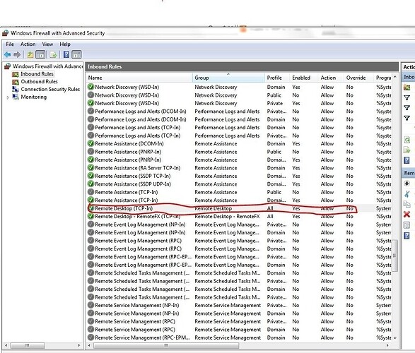415x353 pixels.
Task: Expand the Monitoring tree node arrow
Action: (x=8, y=97)
